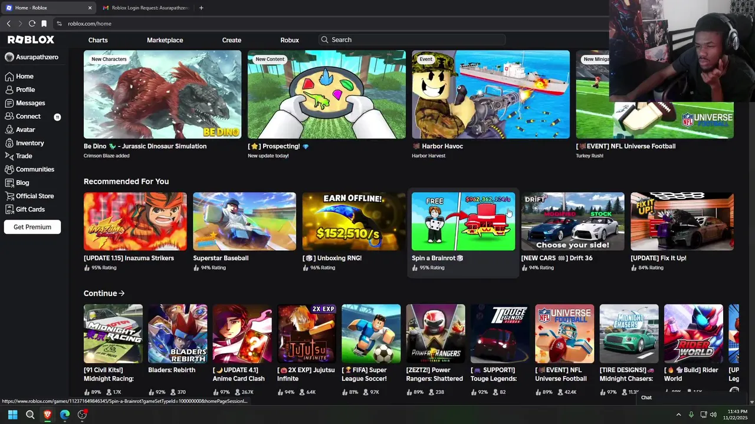Open Brave browser from taskbar
Image resolution: width=755 pixels, height=424 pixels.
47,415
